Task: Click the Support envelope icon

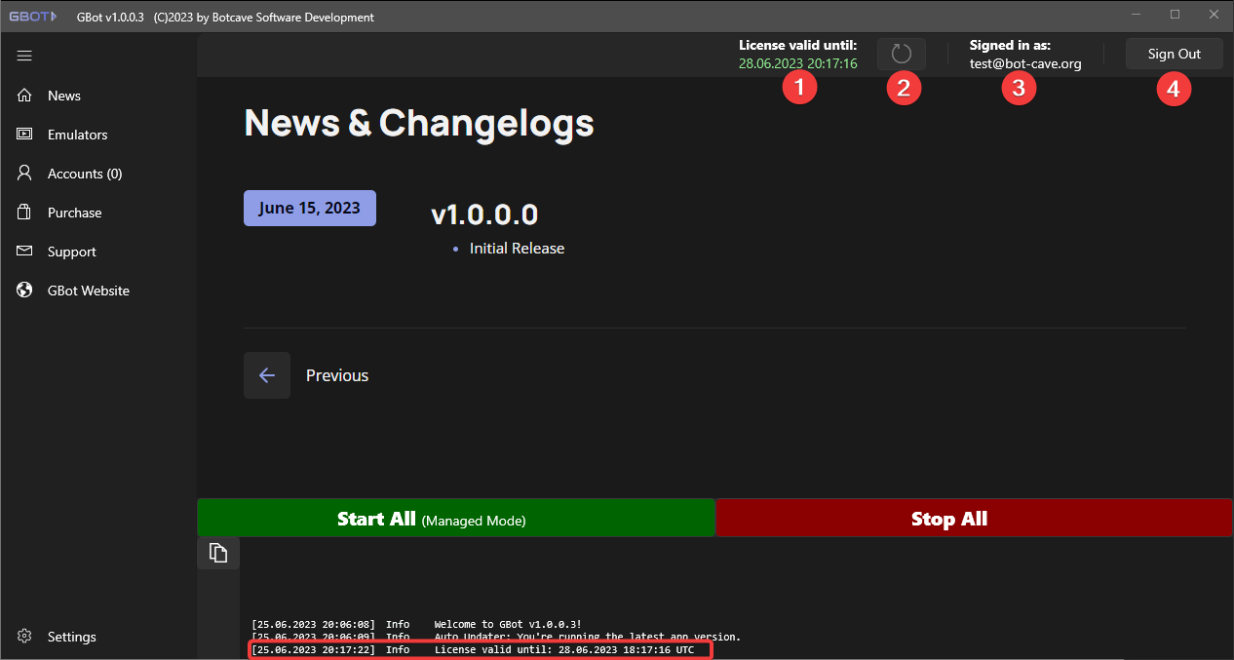Action: pos(25,252)
